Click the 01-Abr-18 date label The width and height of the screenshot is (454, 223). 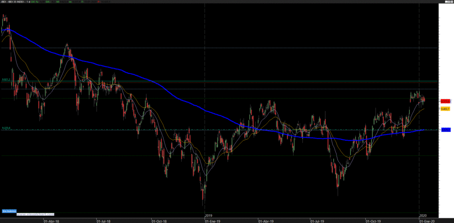(x=51, y=221)
